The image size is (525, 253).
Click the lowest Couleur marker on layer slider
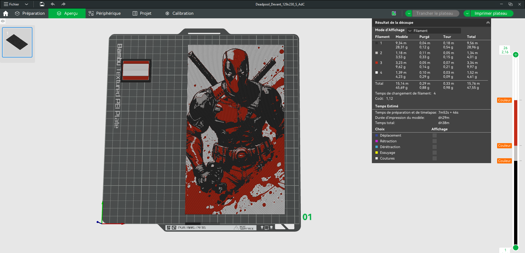(504, 161)
